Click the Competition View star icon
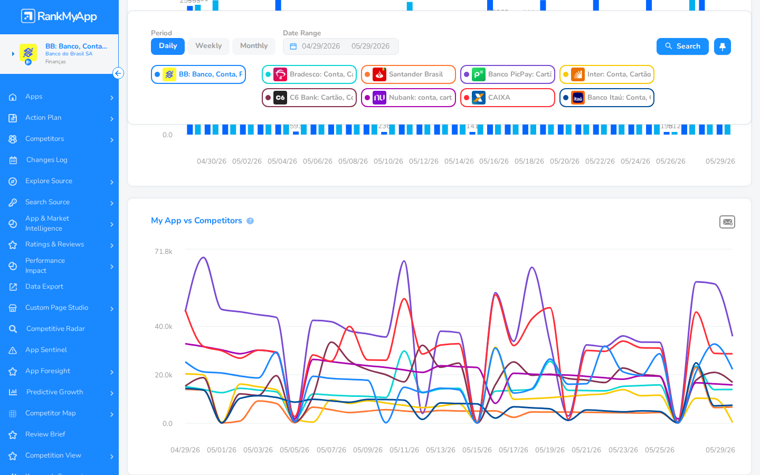Image resolution: width=760 pixels, height=475 pixels. (x=13, y=456)
